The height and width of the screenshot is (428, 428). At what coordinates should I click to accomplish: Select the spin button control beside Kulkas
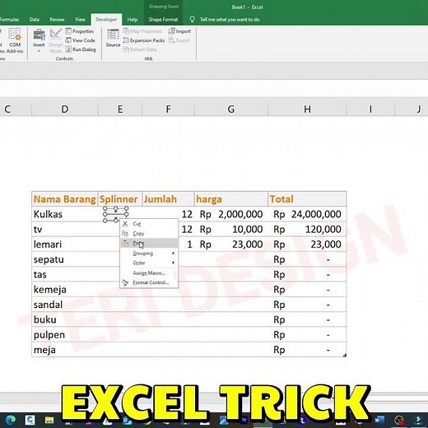pyautogui.click(x=115, y=214)
